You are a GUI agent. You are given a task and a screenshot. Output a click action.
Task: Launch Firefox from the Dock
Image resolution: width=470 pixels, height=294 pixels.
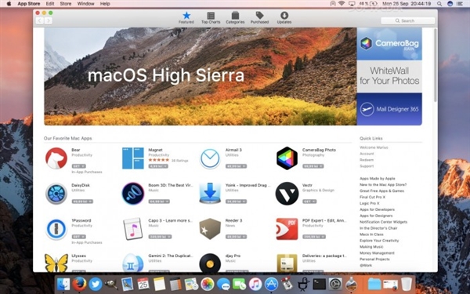[79, 284]
